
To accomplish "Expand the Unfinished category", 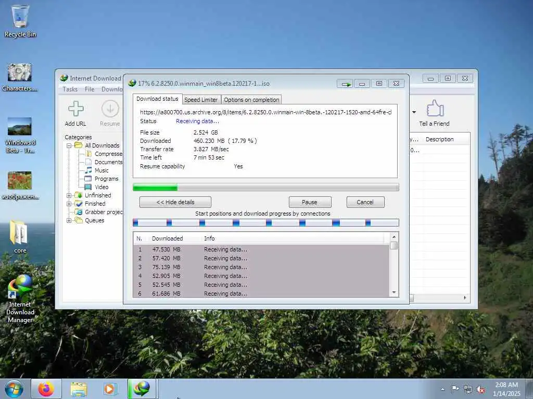I will point(69,195).
